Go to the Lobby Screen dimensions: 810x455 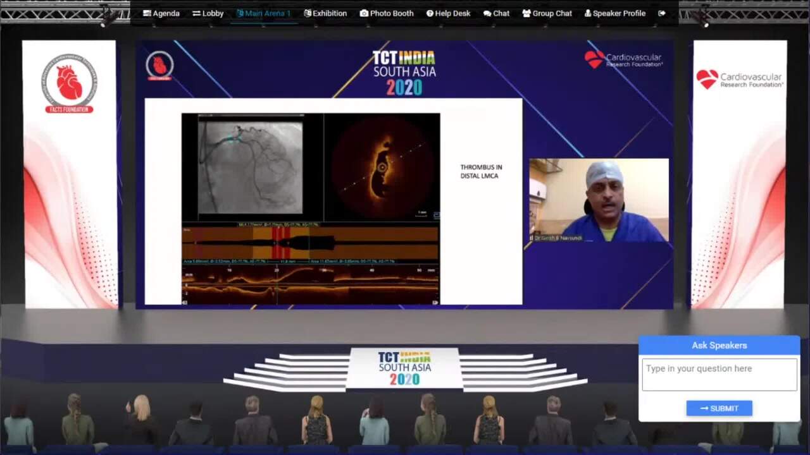pos(208,13)
